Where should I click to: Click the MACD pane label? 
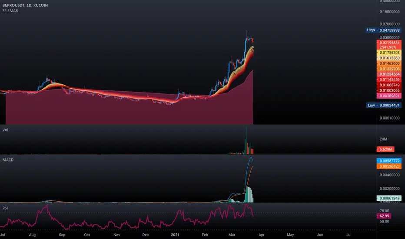pos(8,160)
